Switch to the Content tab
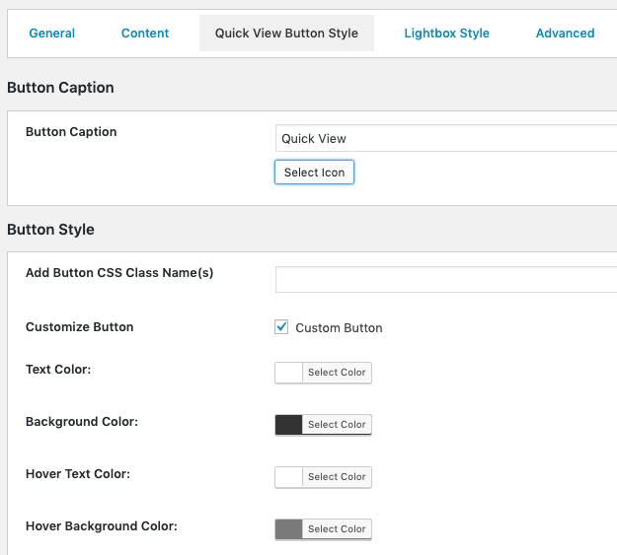The height and width of the screenshot is (555, 617). [x=145, y=34]
